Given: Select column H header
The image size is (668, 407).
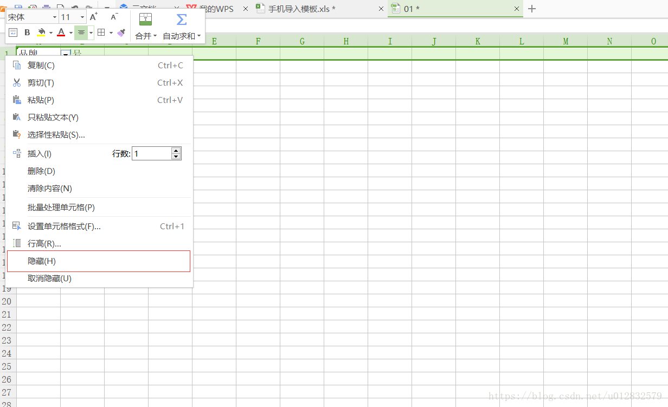Looking at the screenshot, I should click(346, 41).
